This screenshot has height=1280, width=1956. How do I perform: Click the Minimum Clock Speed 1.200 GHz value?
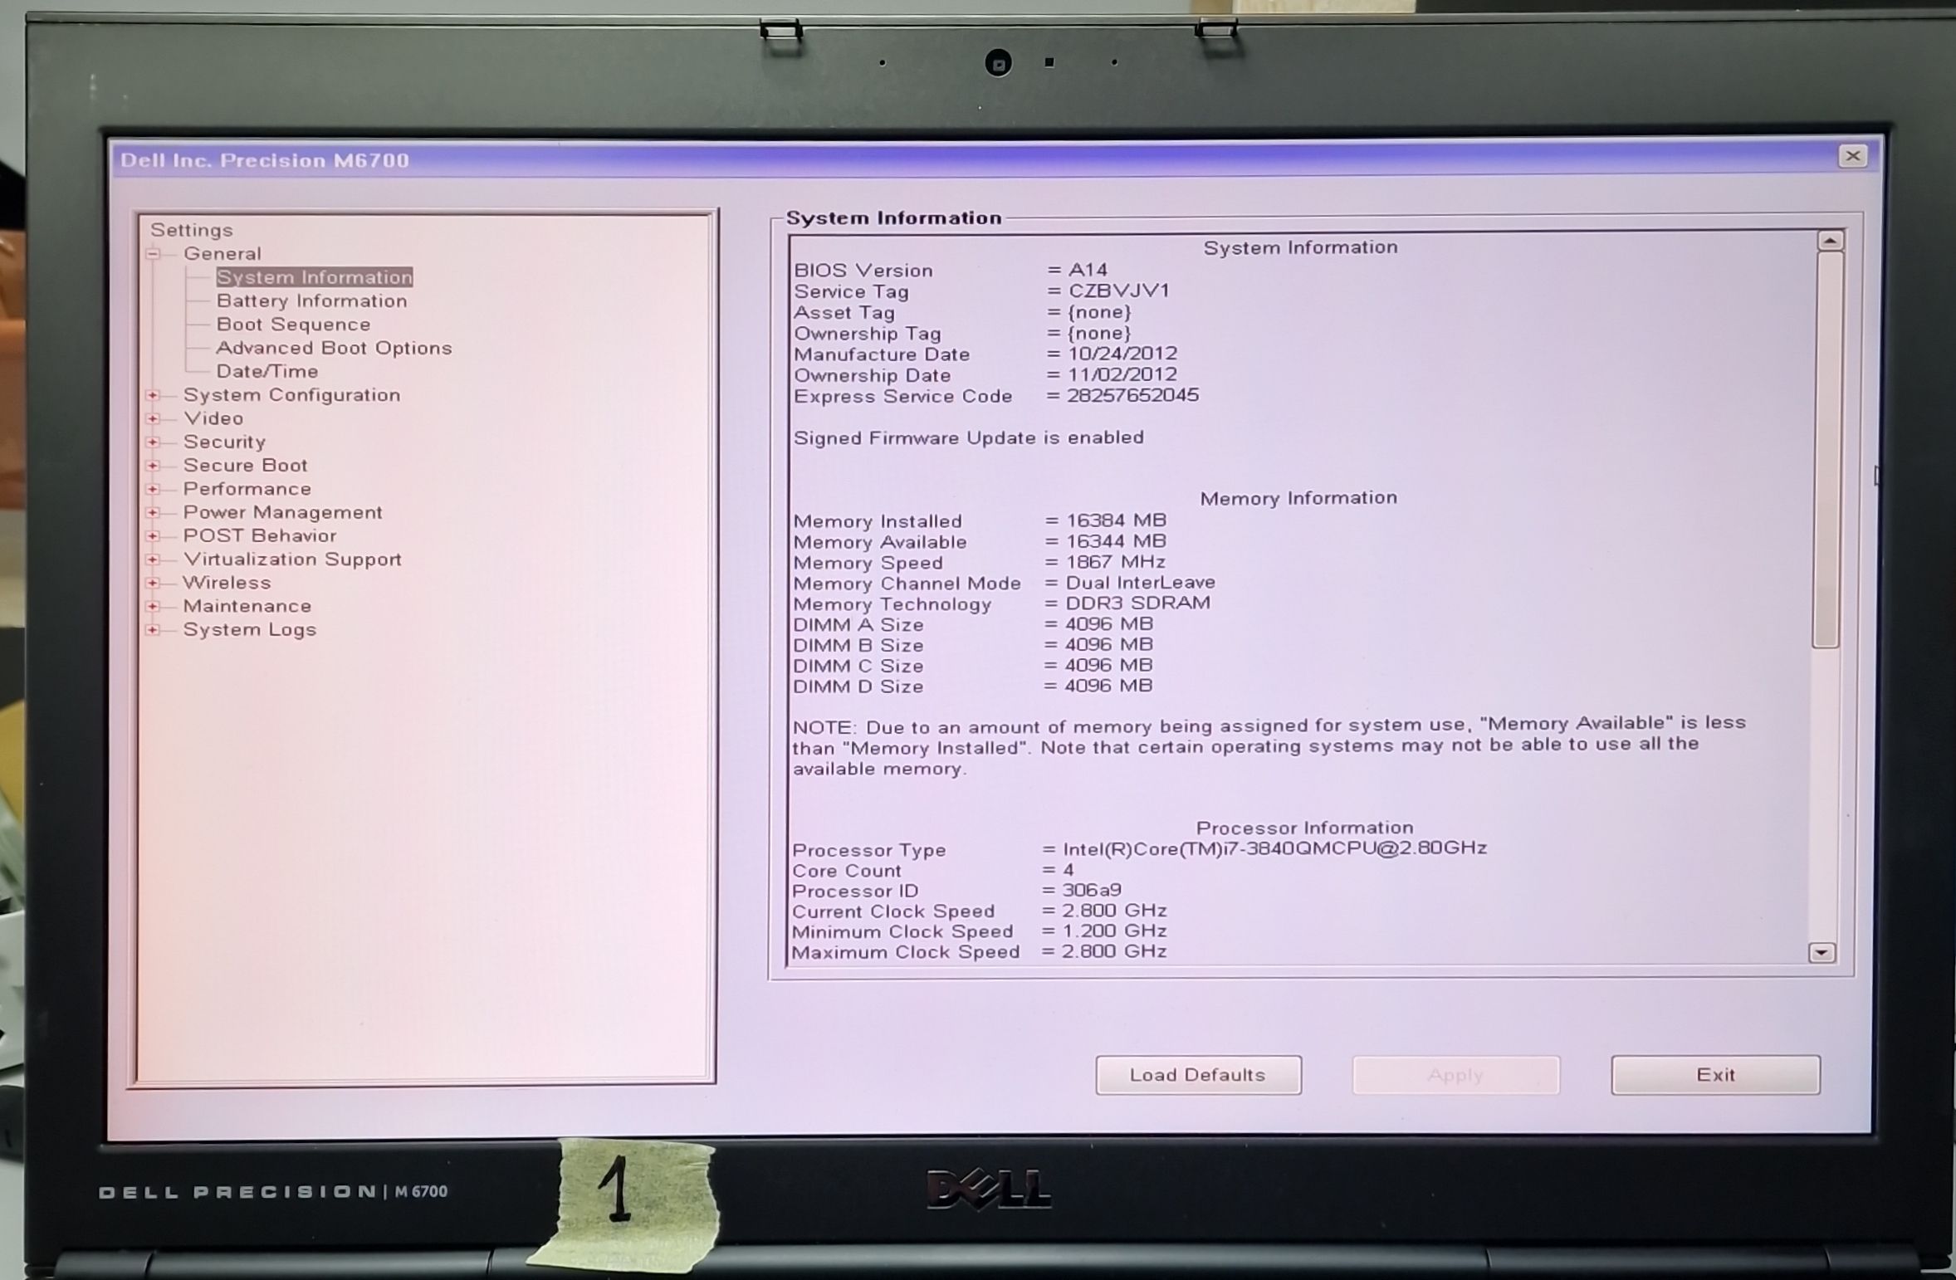point(1113,931)
